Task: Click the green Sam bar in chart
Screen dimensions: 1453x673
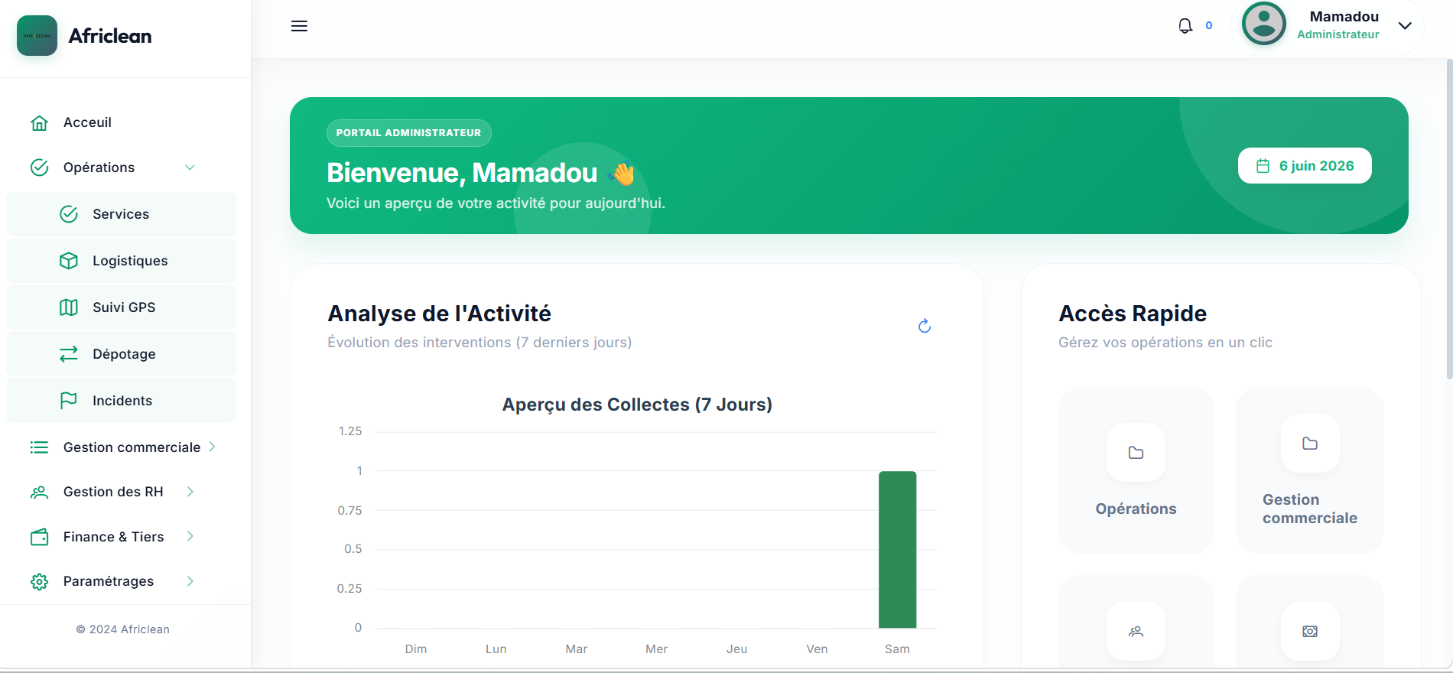Action: pos(897,550)
